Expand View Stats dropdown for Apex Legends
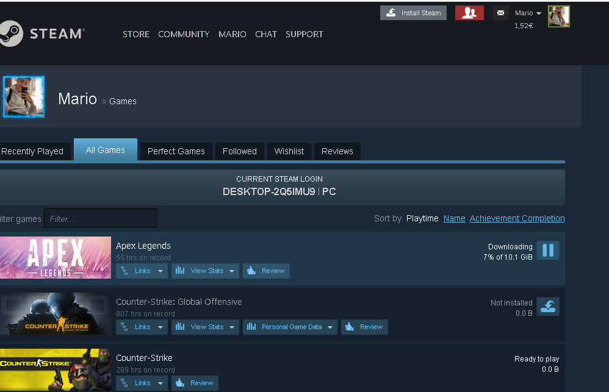This screenshot has width=609, height=392. tap(206, 271)
